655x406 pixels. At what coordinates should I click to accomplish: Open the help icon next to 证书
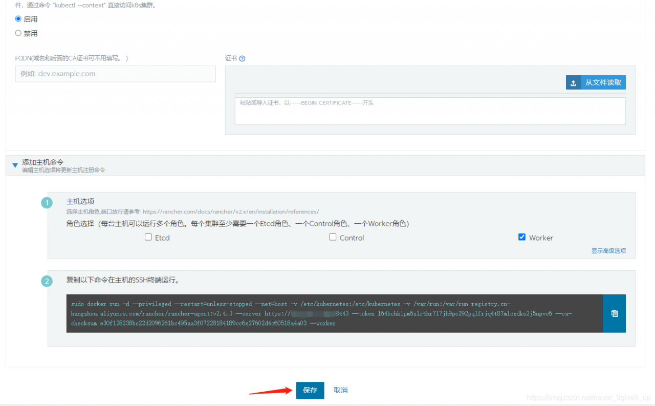[x=242, y=58]
